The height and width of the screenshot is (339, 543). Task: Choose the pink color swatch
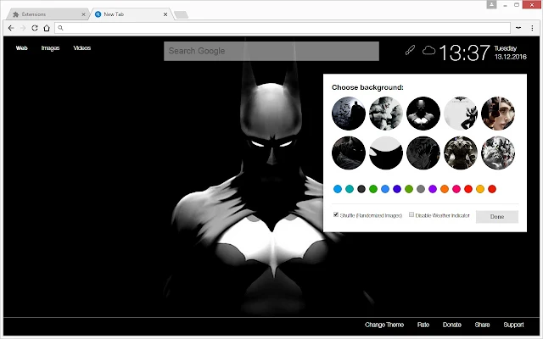[x=456, y=189]
